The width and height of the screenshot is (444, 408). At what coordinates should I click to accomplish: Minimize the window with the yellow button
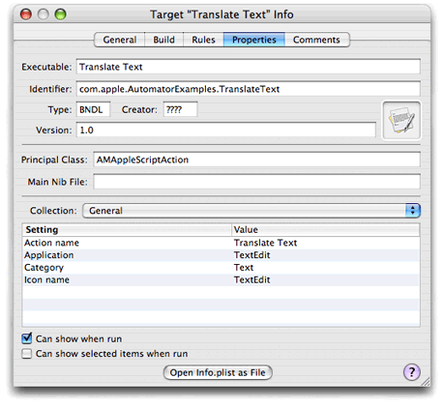[44, 15]
